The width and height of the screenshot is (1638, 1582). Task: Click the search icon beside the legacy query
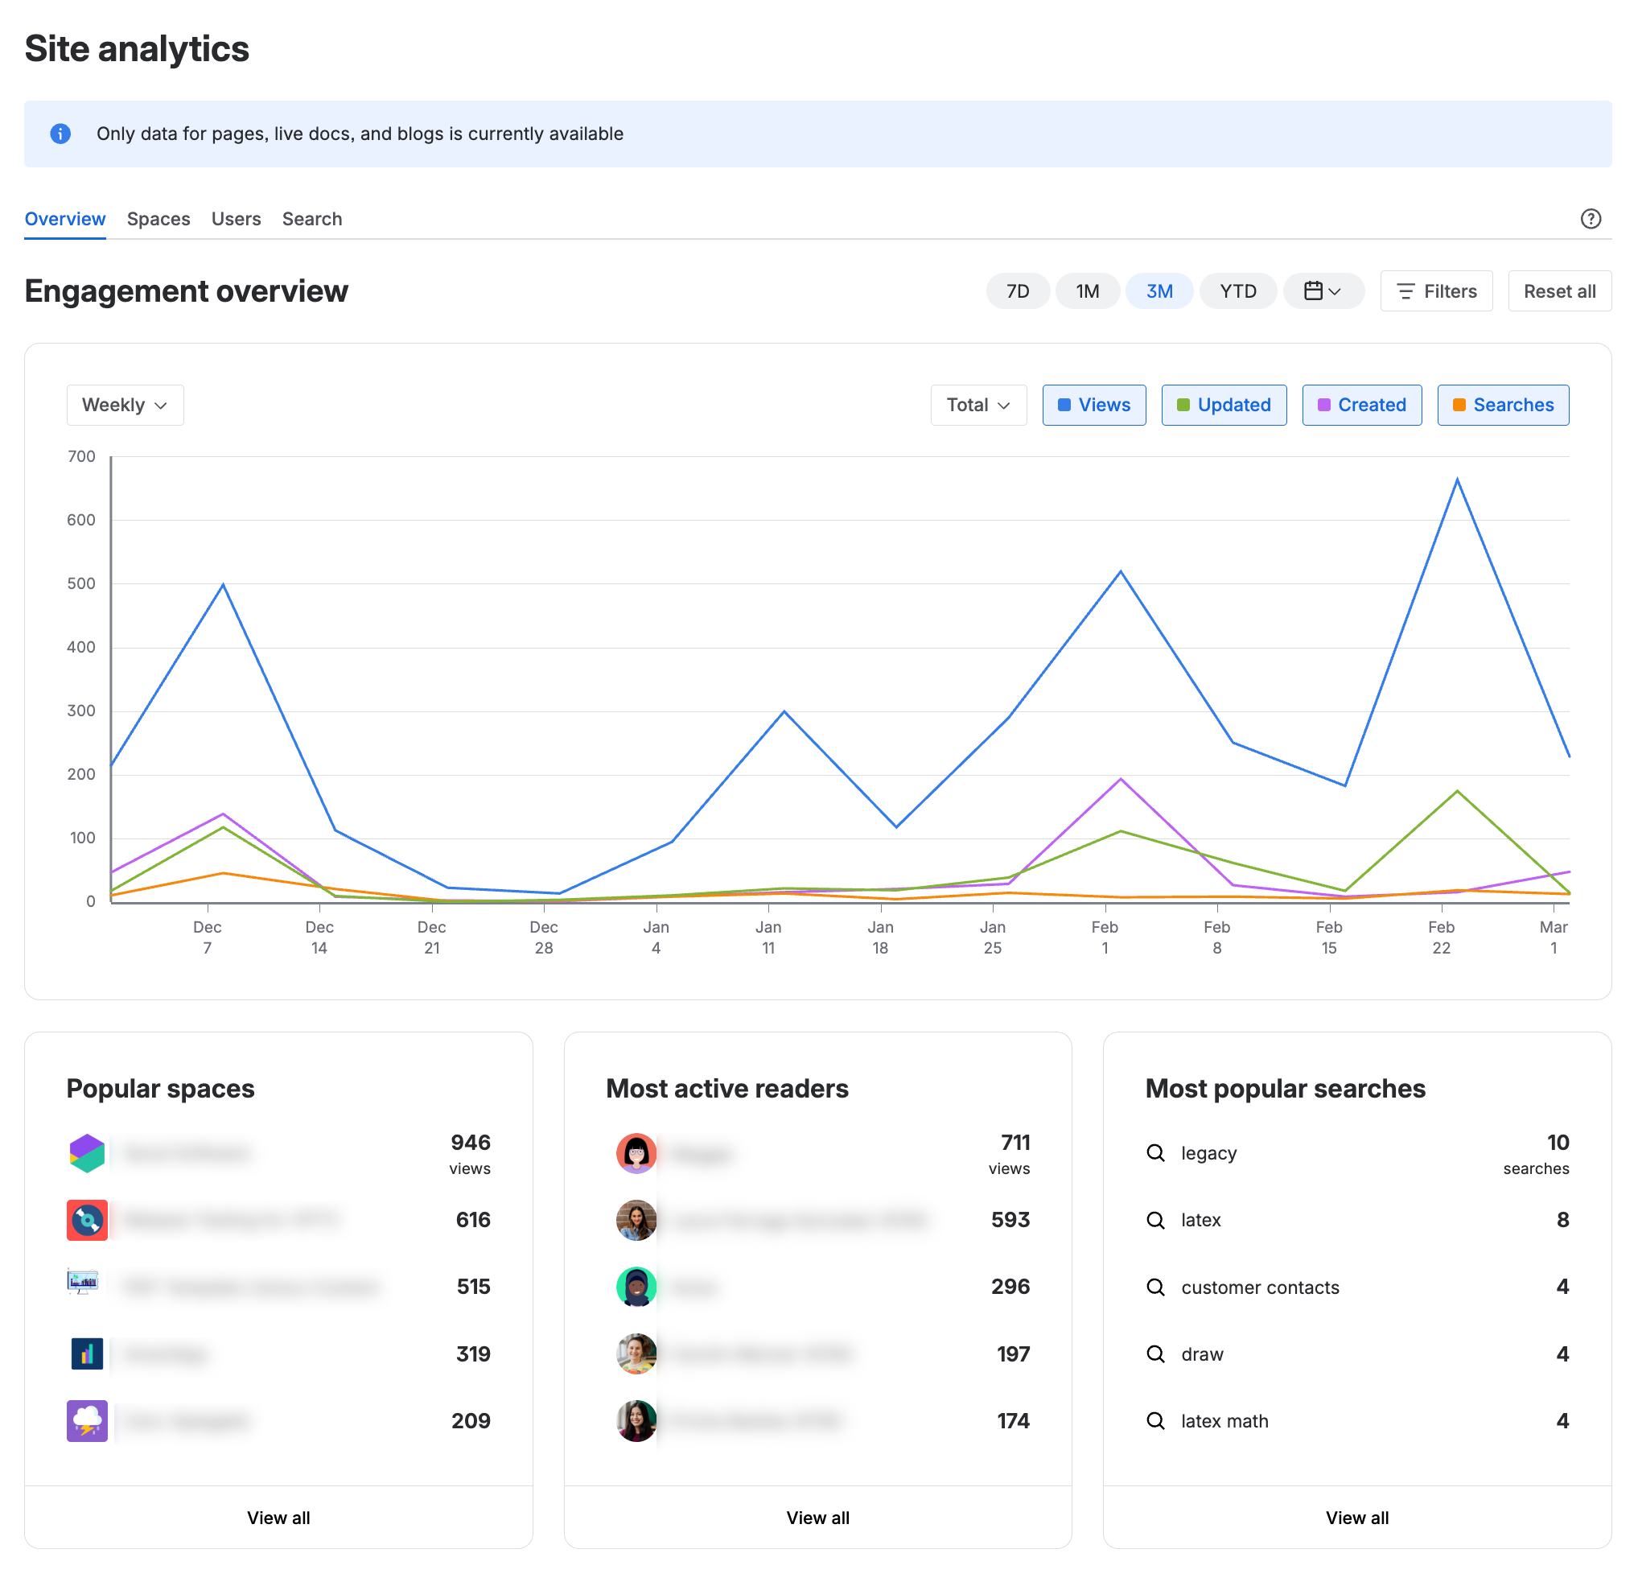point(1156,1153)
